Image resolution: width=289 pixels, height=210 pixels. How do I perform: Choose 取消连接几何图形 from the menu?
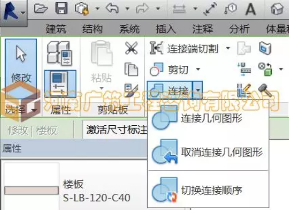208,152
